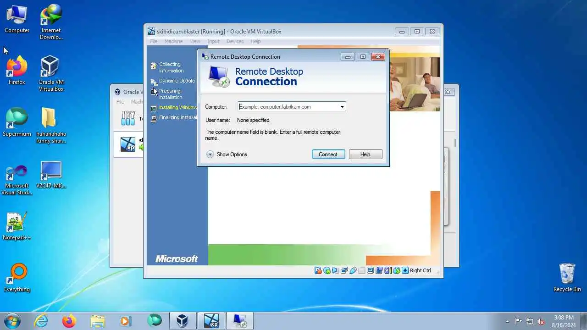Select the Notepad++ desktop shortcut

click(x=17, y=226)
